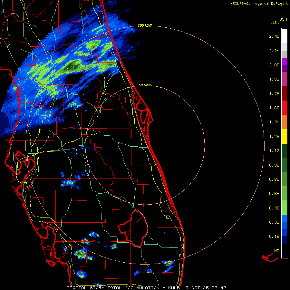Click the DIGITAL STORM TOTAL ACCUMULATION title
This screenshot has width=290, height=290.
113,288
